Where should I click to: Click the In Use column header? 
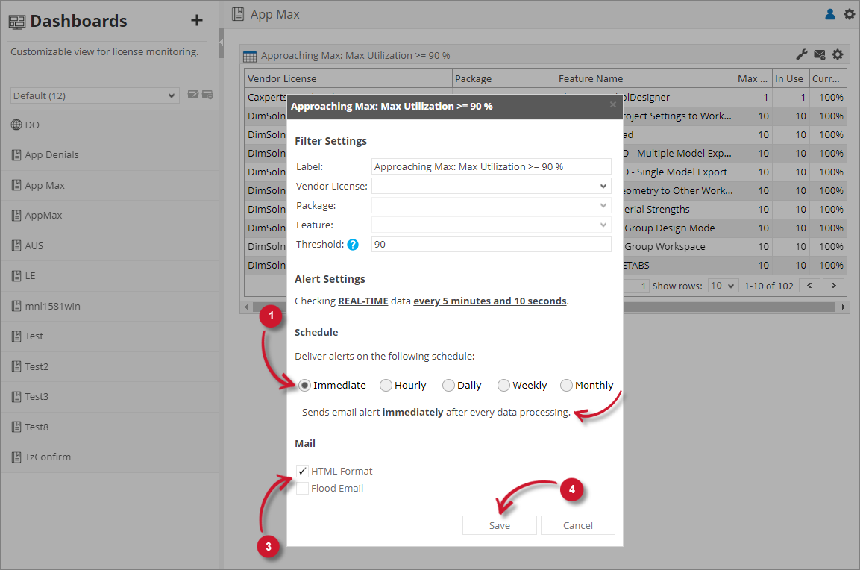click(790, 78)
